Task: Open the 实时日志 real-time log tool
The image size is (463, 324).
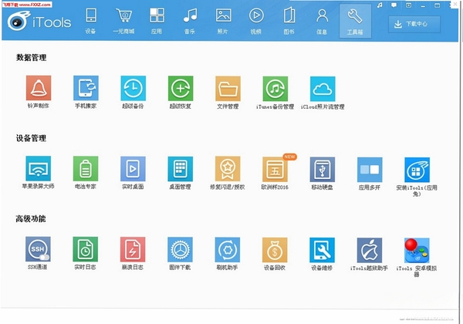Action: 86,249
